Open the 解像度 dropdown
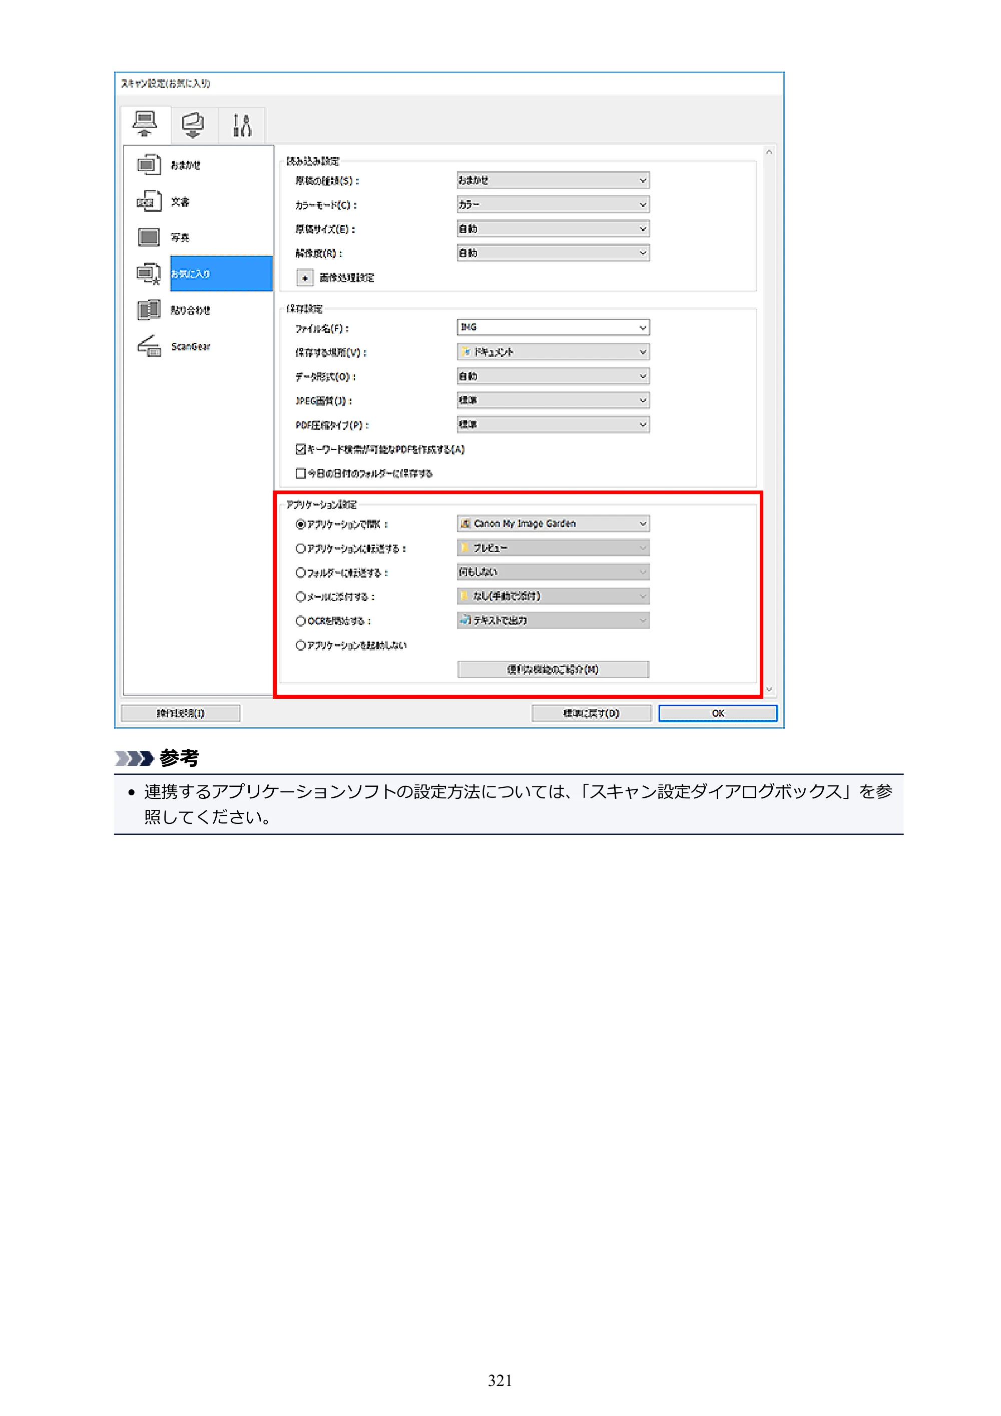Viewport: 1001px width, 1416px height. pos(553,253)
